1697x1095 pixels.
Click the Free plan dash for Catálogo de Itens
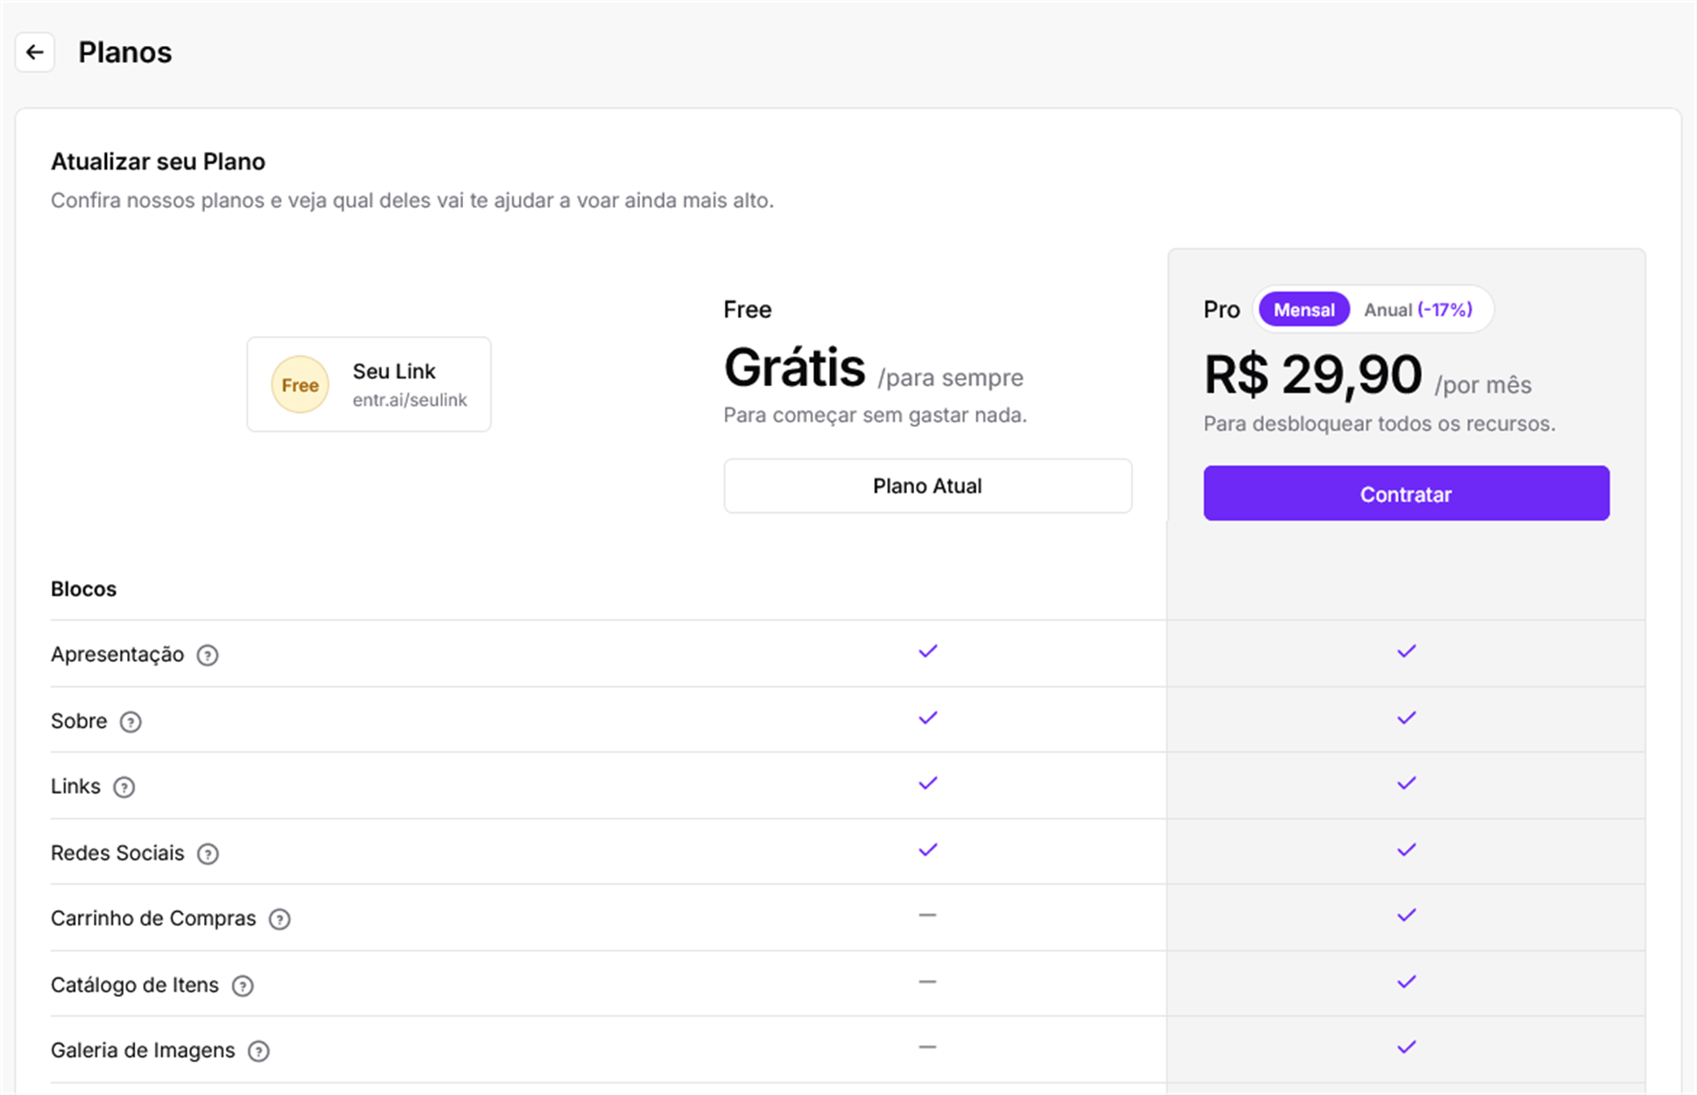point(927,982)
